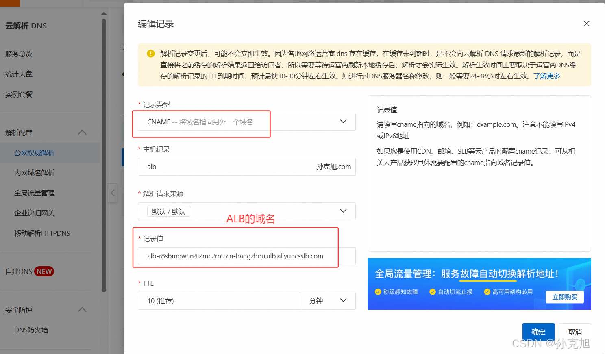
Task: Click the 默认 / 默认 tag
Action: point(169,211)
